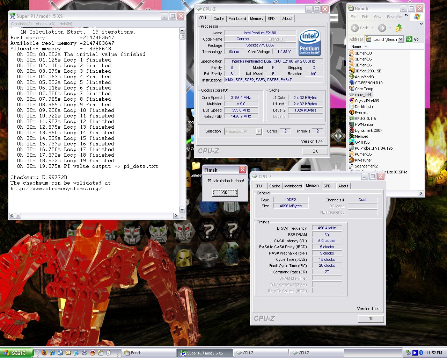Click OK in the Finish dialog
The image size is (447, 358).
[225, 193]
